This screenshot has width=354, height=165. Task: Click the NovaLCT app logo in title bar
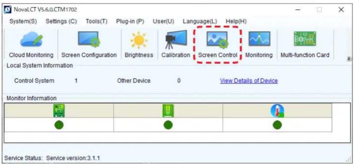(x=7, y=10)
